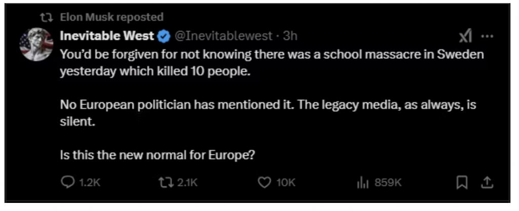Open the Inevitable West display name link
519x211 pixels.
pyautogui.click(x=106, y=36)
